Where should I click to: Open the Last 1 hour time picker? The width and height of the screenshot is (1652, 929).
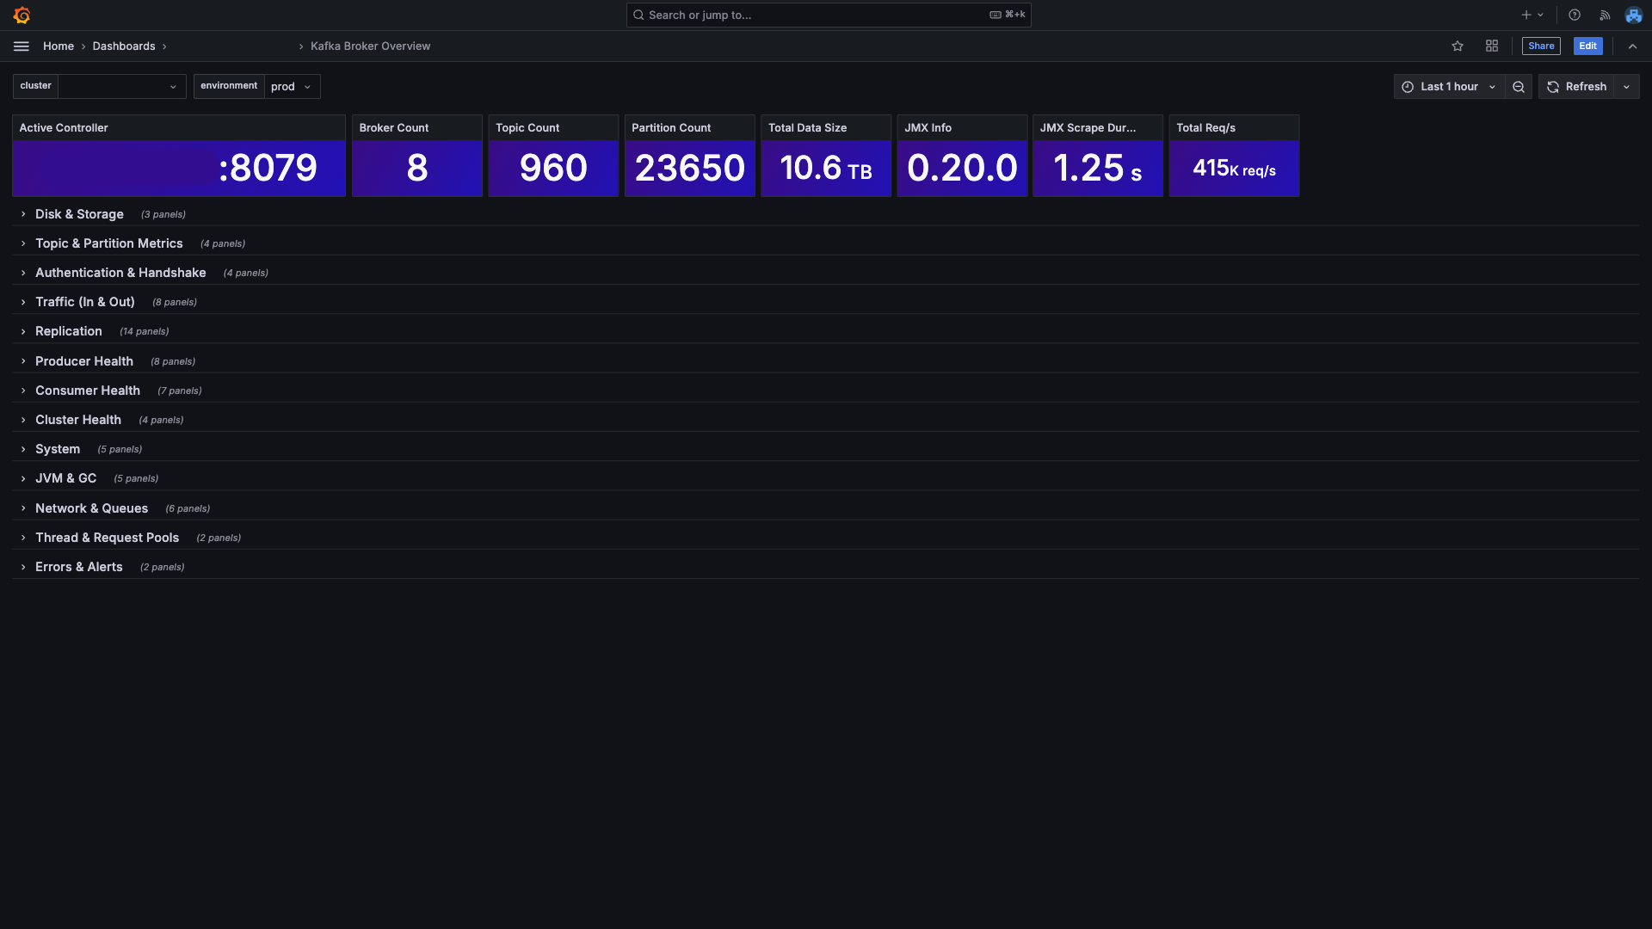[x=1449, y=87]
